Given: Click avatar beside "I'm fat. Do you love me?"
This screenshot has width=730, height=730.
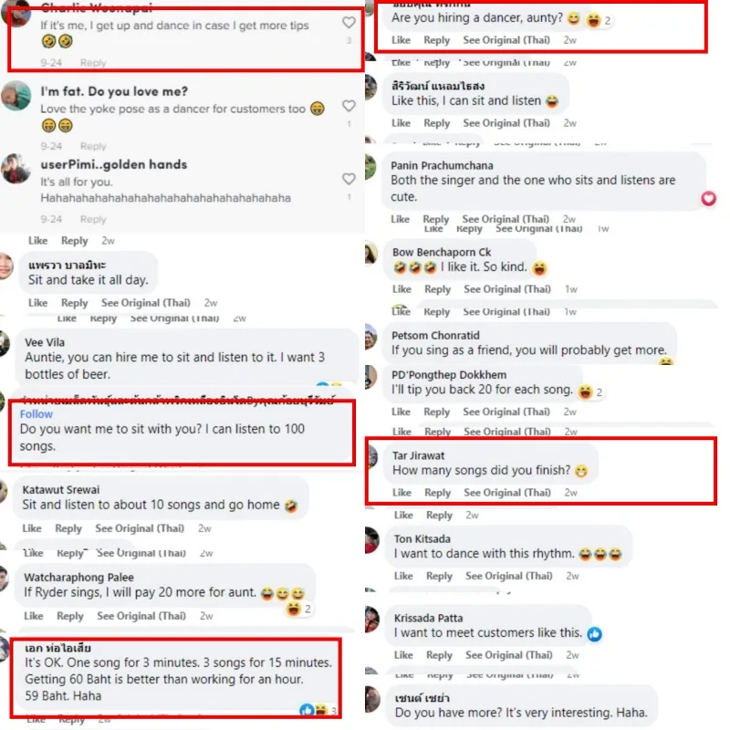Looking at the screenshot, I should pyautogui.click(x=16, y=96).
